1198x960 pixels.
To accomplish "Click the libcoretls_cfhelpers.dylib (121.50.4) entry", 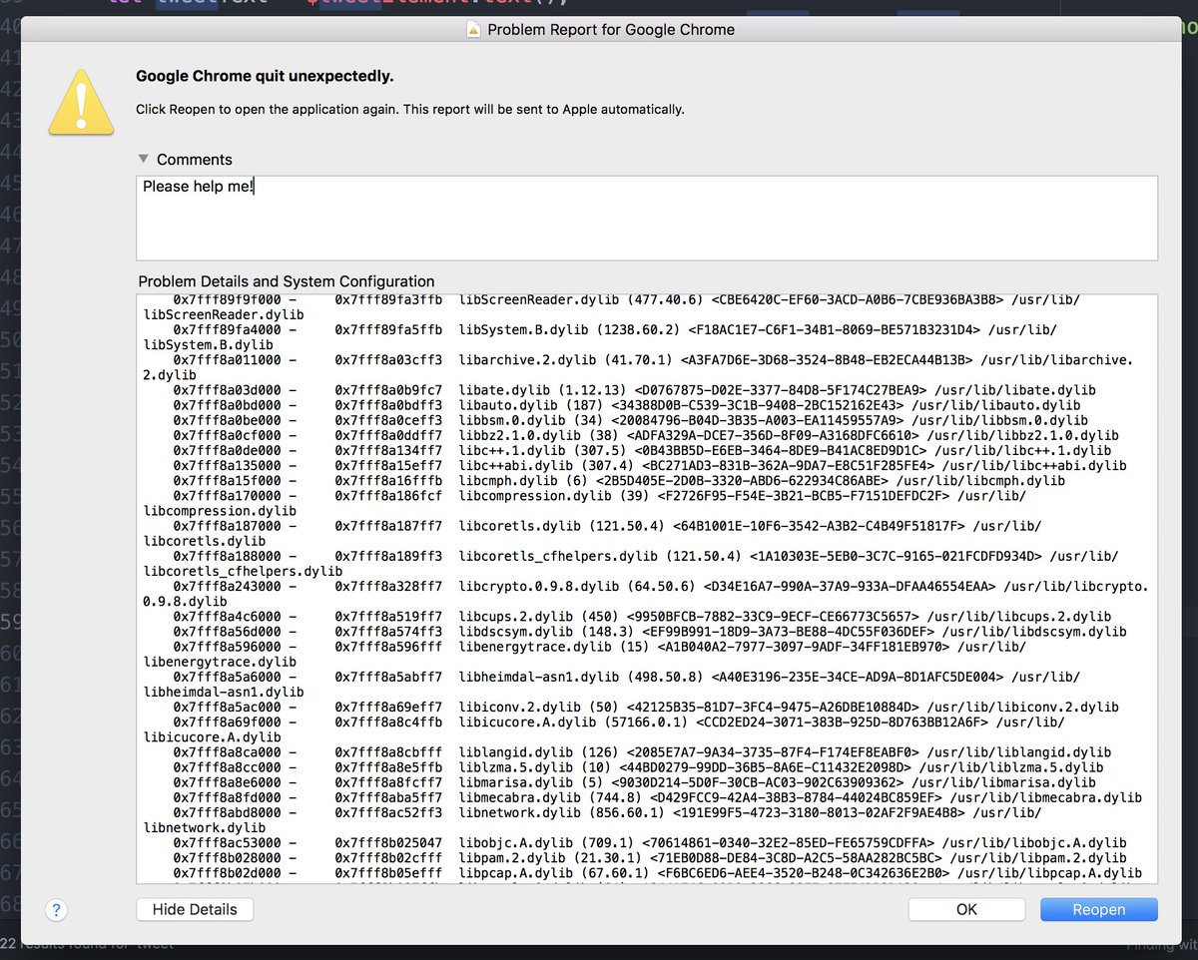I will tap(631, 563).
